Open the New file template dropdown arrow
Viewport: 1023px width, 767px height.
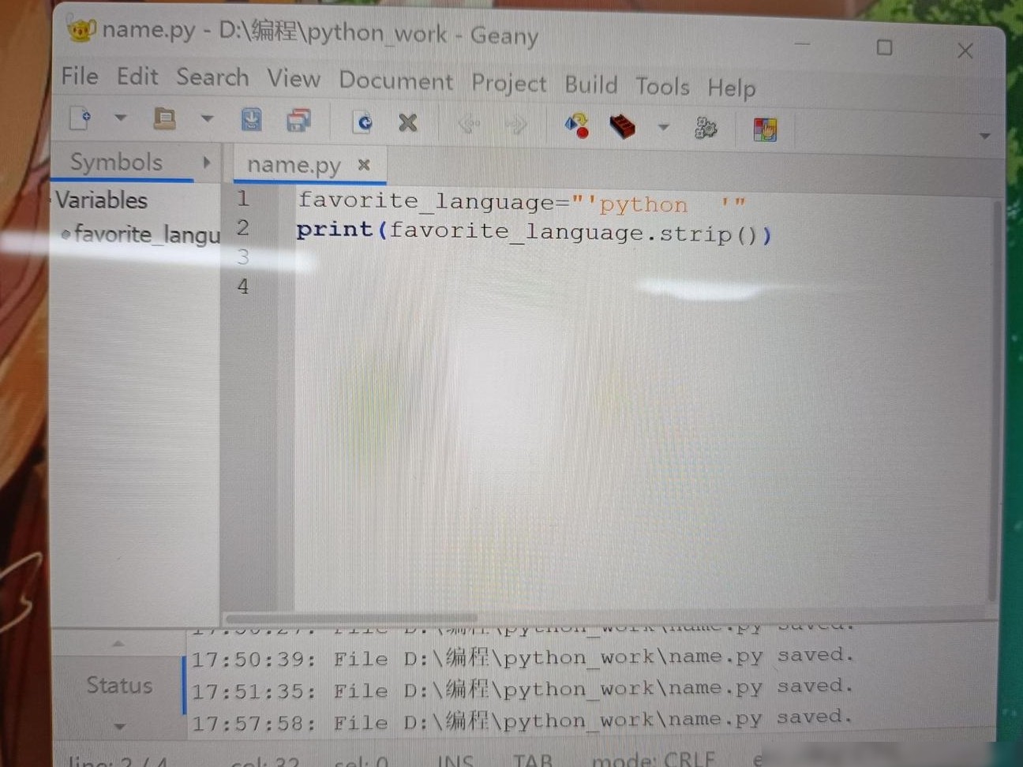click(x=120, y=118)
